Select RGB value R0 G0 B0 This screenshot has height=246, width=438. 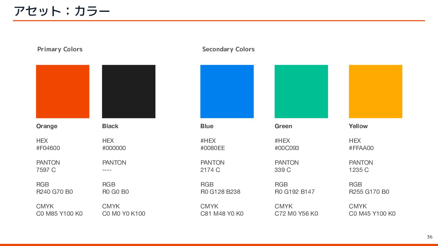[x=116, y=192]
